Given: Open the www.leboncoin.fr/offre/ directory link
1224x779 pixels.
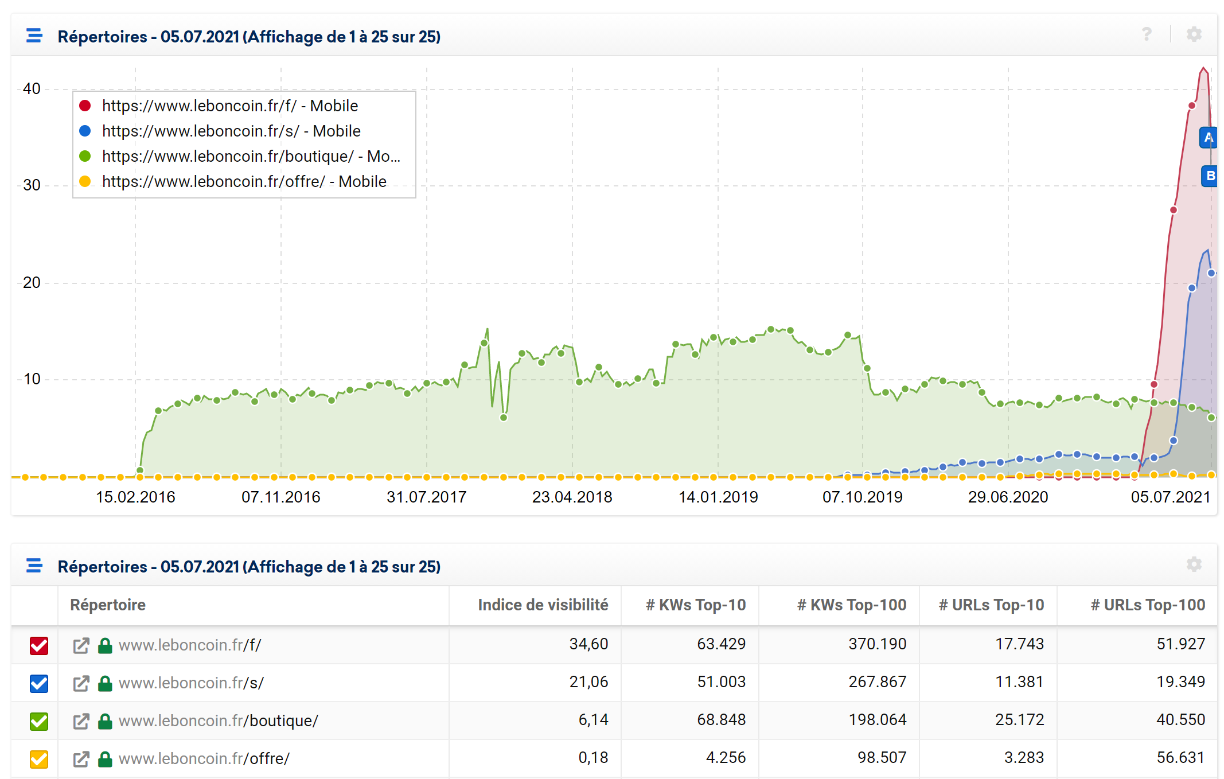Looking at the screenshot, I should 204,759.
